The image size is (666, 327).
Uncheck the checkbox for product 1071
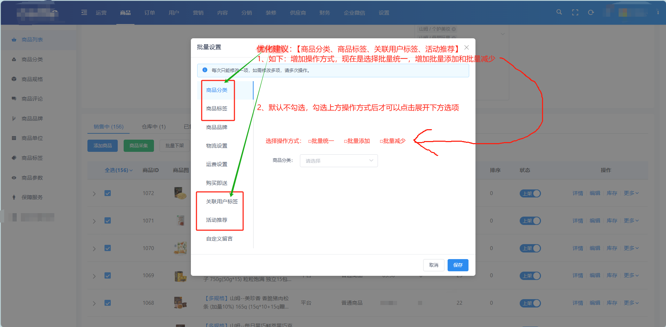108,220
